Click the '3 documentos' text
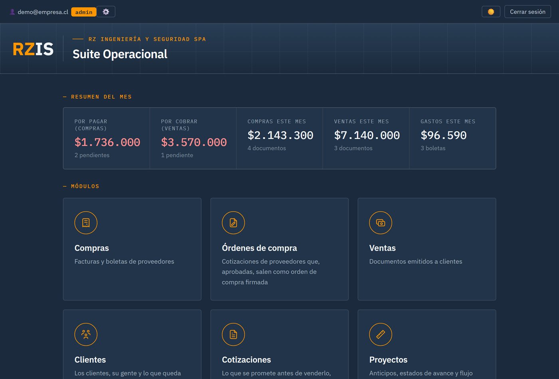The width and height of the screenshot is (559, 379). coord(353,148)
